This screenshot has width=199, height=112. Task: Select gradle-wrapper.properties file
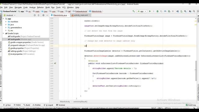coord(26,42)
